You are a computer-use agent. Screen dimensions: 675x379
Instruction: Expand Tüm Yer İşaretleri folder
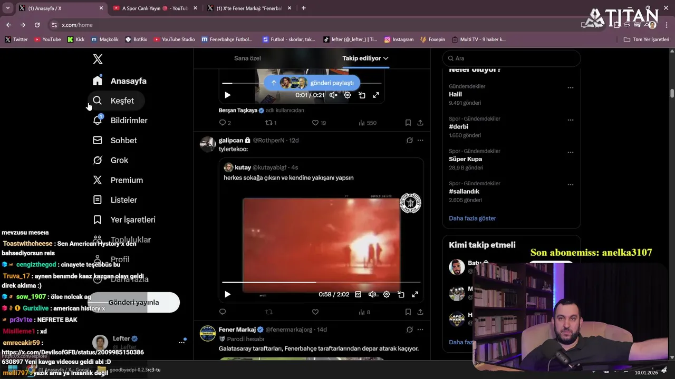pyautogui.click(x=647, y=39)
